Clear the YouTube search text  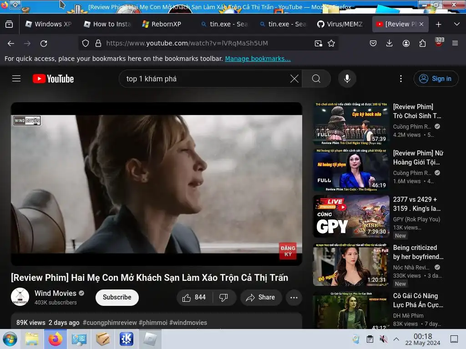pyautogui.click(x=294, y=79)
